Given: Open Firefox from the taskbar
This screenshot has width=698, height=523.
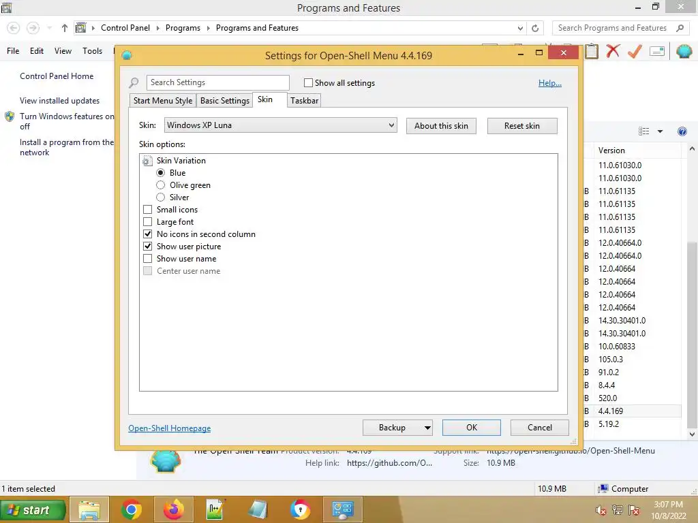Looking at the screenshot, I should tap(174, 509).
